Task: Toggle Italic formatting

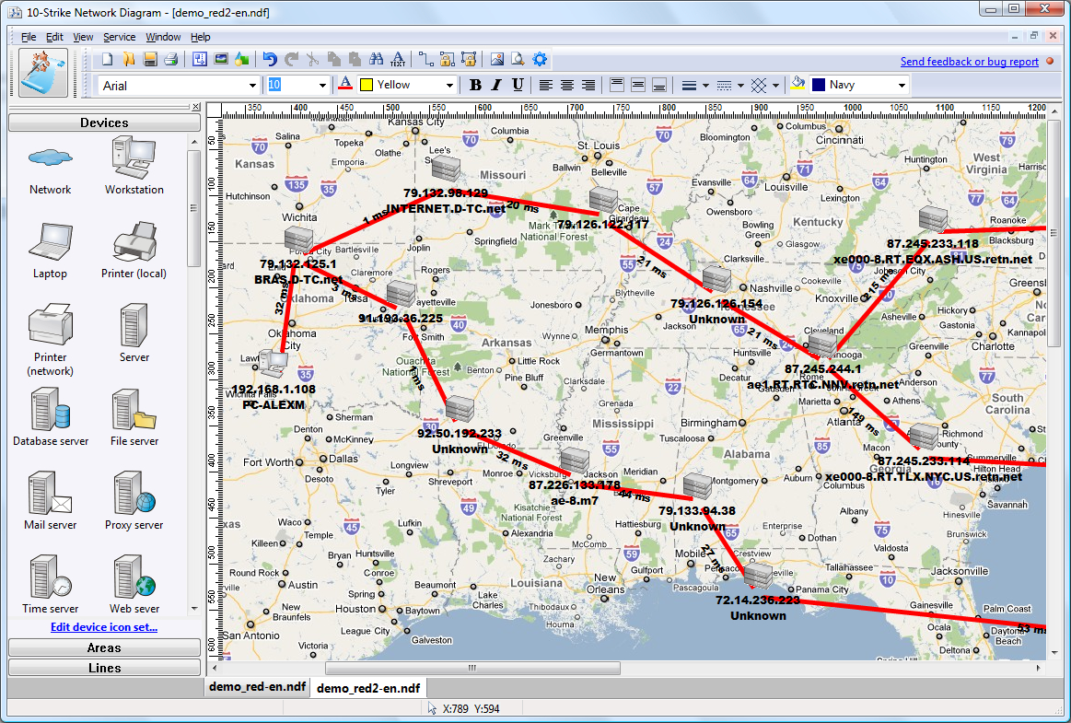Action: click(496, 85)
